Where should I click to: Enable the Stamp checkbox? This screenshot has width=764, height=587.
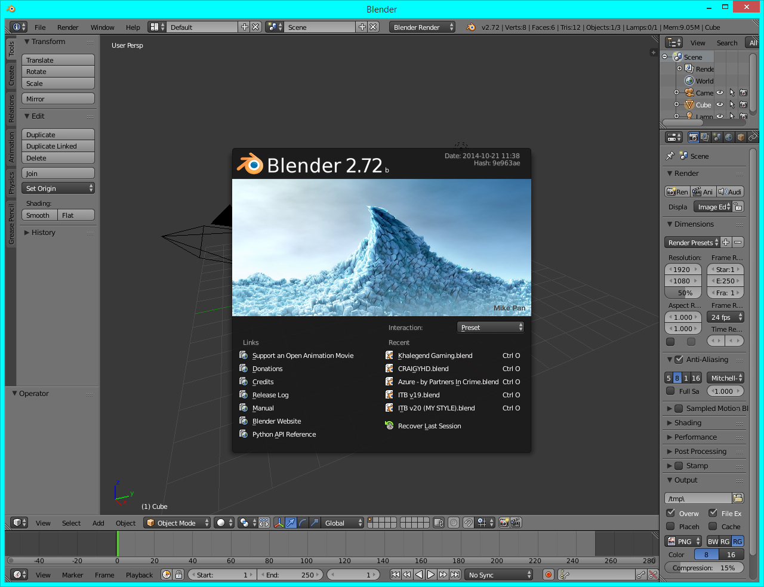pos(679,466)
